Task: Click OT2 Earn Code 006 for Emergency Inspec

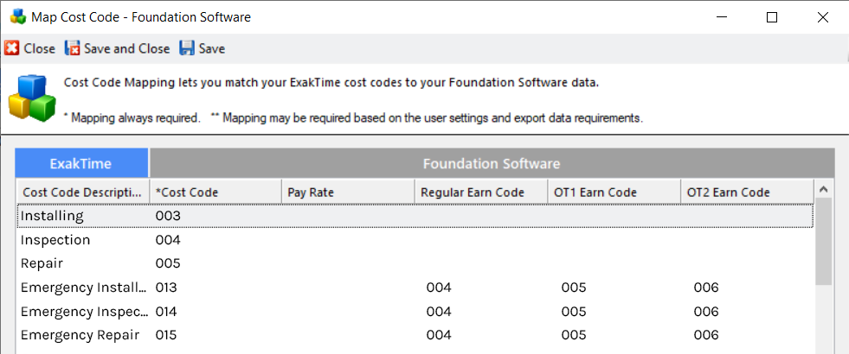Action: [x=706, y=312]
